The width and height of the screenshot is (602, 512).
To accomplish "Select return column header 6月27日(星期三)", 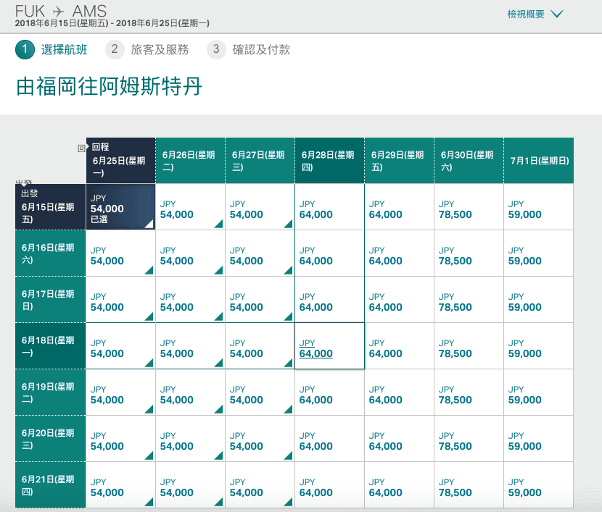I will coord(260,161).
